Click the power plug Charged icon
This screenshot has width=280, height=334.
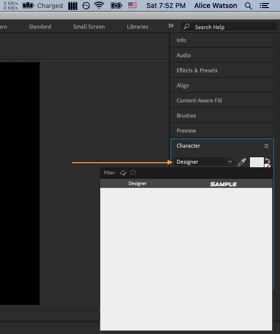pyautogui.click(x=28, y=6)
